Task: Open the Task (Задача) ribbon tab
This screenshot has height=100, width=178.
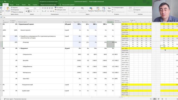Action: tap(6, 5)
